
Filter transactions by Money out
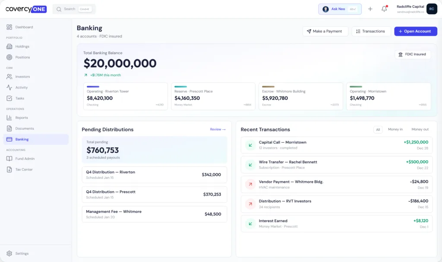(x=420, y=129)
